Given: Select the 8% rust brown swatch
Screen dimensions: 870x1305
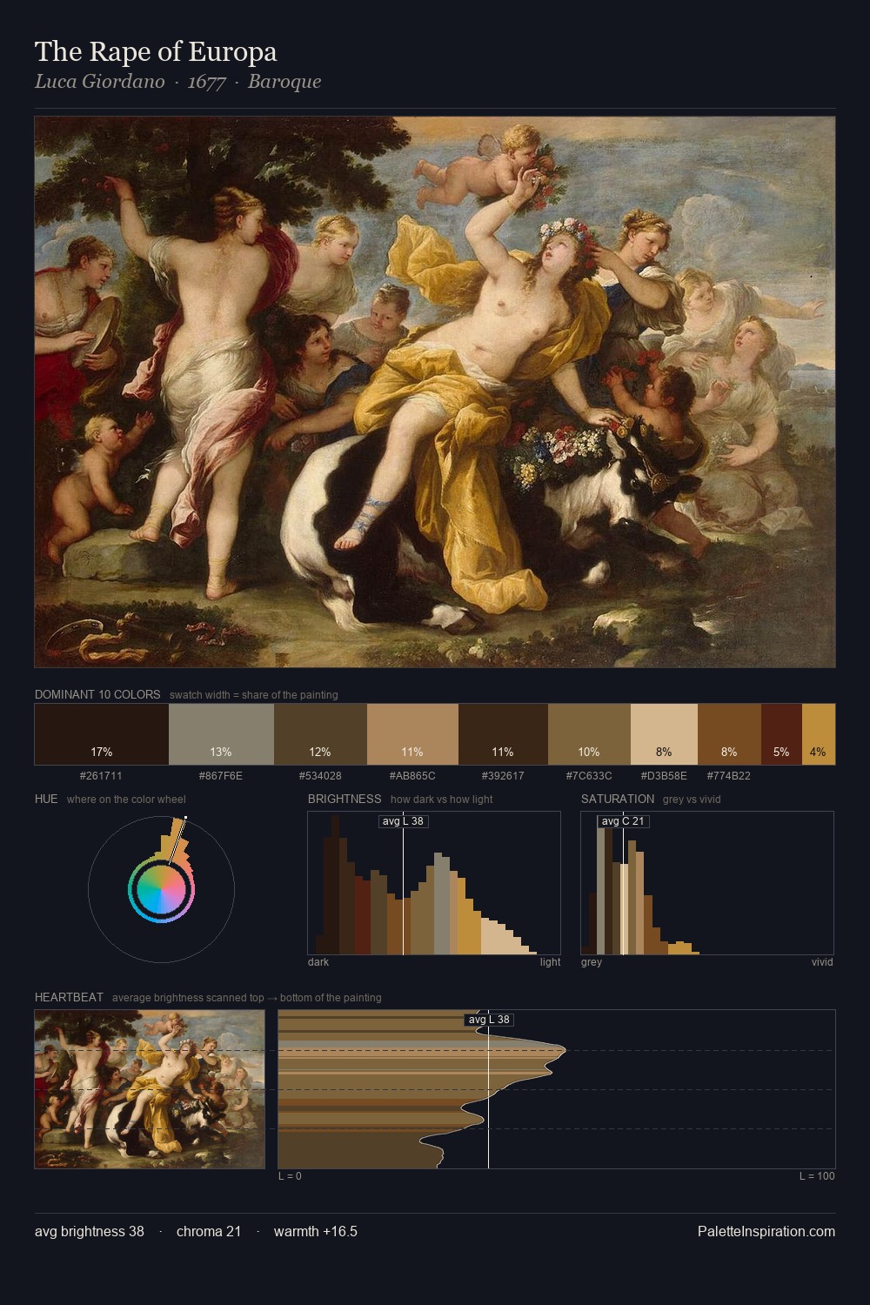Looking at the screenshot, I should pyautogui.click(x=729, y=734).
